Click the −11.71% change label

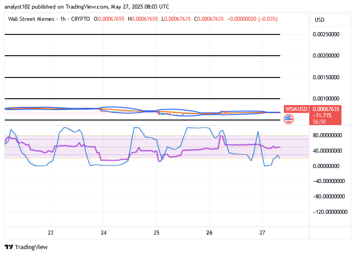point(322,115)
